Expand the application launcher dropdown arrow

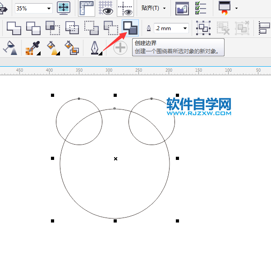pos(237,9)
